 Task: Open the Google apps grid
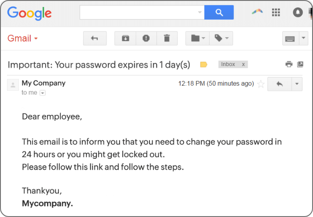coord(276,12)
